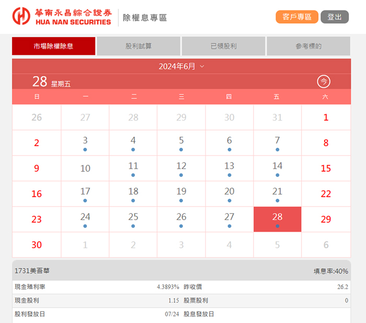Select June 3 on the calendar

[85, 142]
